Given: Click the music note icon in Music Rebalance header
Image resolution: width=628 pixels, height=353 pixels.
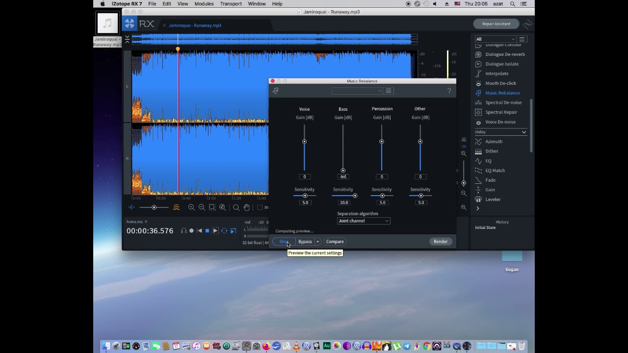Looking at the screenshot, I should (x=275, y=91).
